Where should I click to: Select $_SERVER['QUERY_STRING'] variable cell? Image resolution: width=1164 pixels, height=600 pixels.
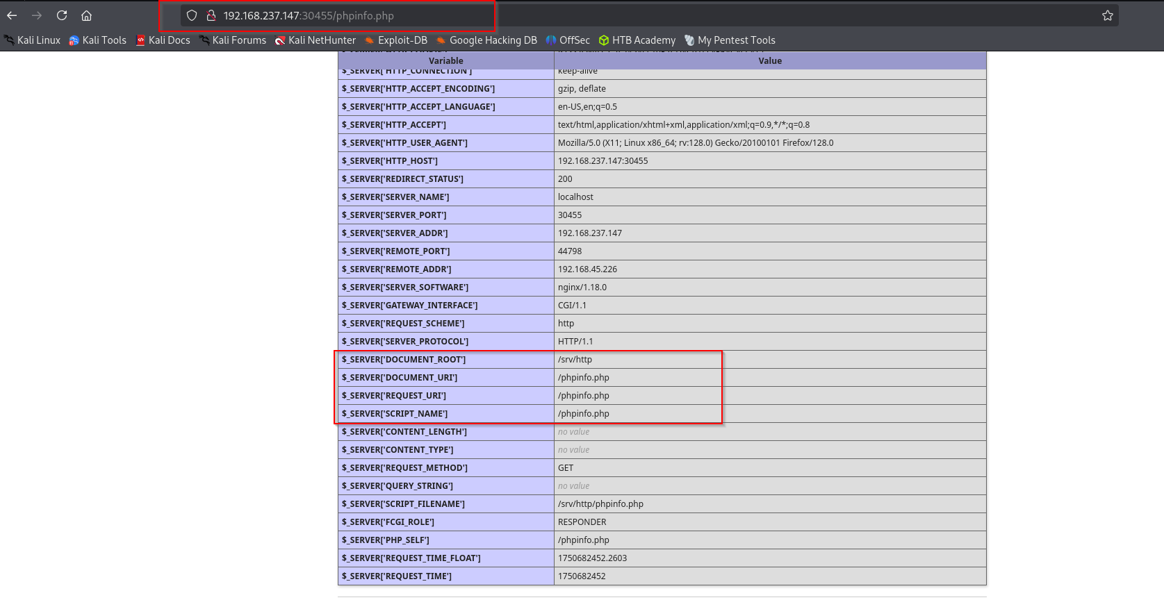(x=446, y=486)
